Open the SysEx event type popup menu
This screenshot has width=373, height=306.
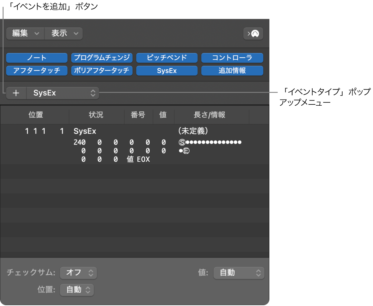pyautogui.click(x=62, y=93)
